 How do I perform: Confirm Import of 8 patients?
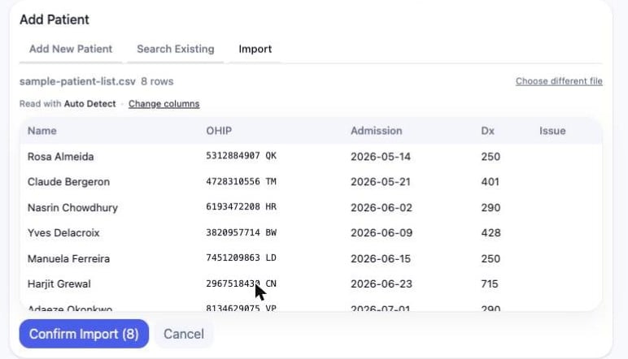tap(84, 334)
